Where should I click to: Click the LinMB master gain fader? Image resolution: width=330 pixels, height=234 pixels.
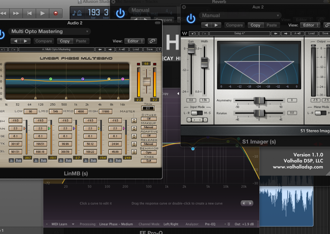click(x=147, y=81)
